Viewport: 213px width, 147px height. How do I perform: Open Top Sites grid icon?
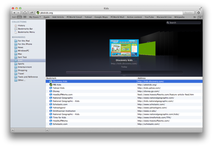25,17
